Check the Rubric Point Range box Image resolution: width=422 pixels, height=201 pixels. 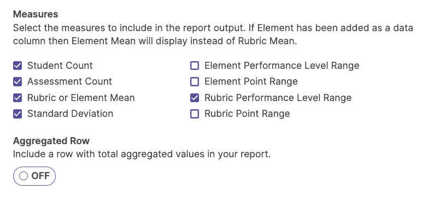pos(195,114)
